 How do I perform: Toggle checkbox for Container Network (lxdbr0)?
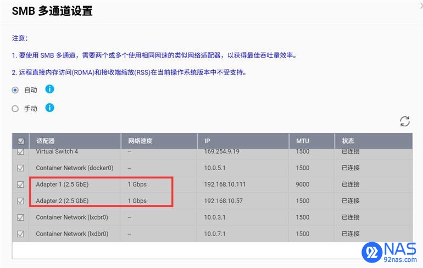(x=20, y=234)
